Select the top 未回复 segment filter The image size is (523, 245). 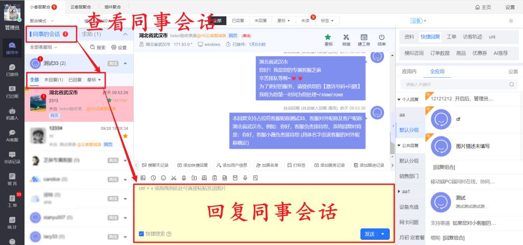(260, 21)
